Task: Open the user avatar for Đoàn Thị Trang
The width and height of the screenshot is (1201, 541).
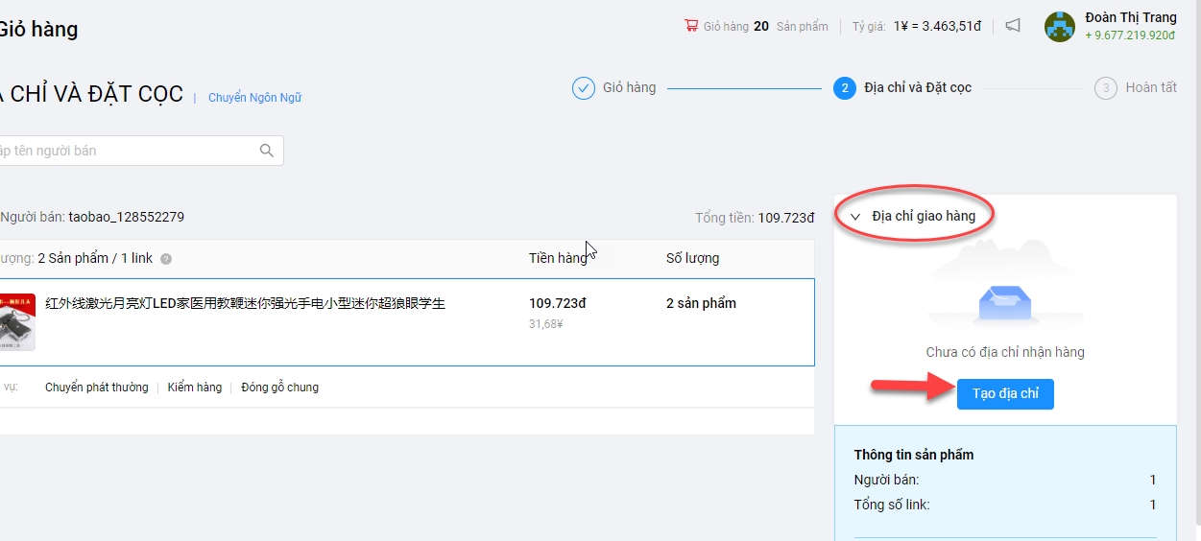Action: [x=1060, y=27]
